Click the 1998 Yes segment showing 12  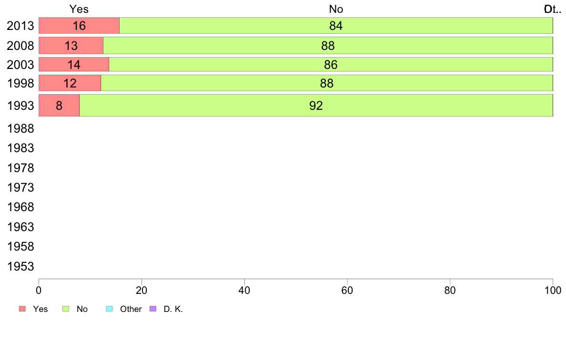click(x=70, y=83)
